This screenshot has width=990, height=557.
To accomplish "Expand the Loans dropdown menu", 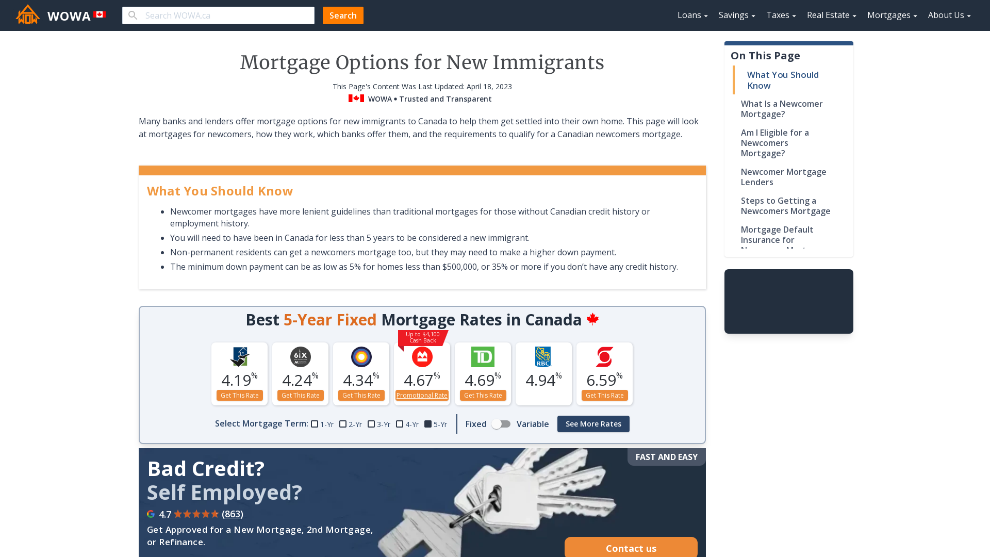I will click(692, 15).
